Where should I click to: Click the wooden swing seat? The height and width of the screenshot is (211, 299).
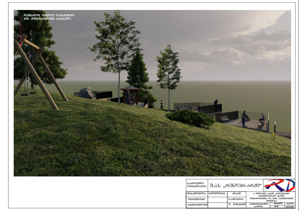coord(25,94)
